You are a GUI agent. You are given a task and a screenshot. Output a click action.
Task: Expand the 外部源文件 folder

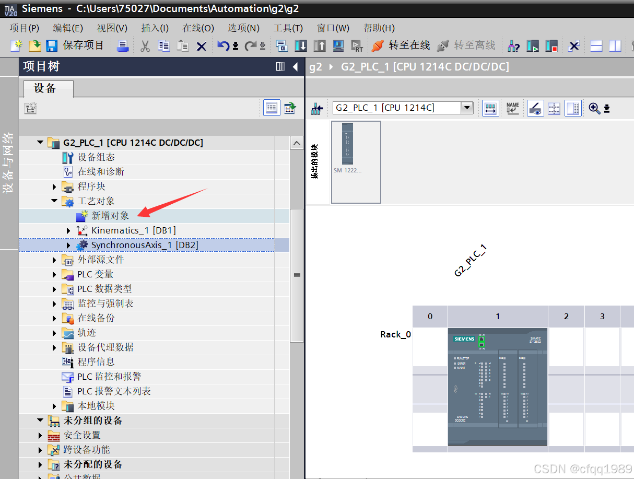pyautogui.click(x=54, y=260)
